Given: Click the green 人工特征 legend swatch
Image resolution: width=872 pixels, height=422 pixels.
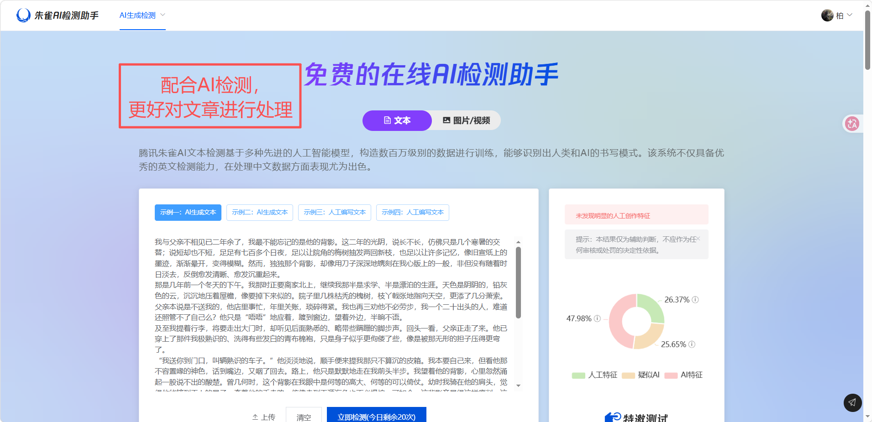Looking at the screenshot, I should (x=578, y=375).
